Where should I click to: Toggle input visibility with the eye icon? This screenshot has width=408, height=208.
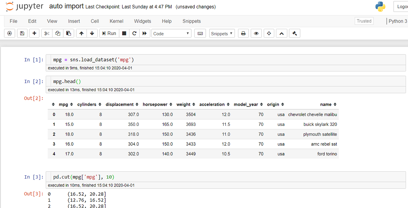(x=256, y=33)
